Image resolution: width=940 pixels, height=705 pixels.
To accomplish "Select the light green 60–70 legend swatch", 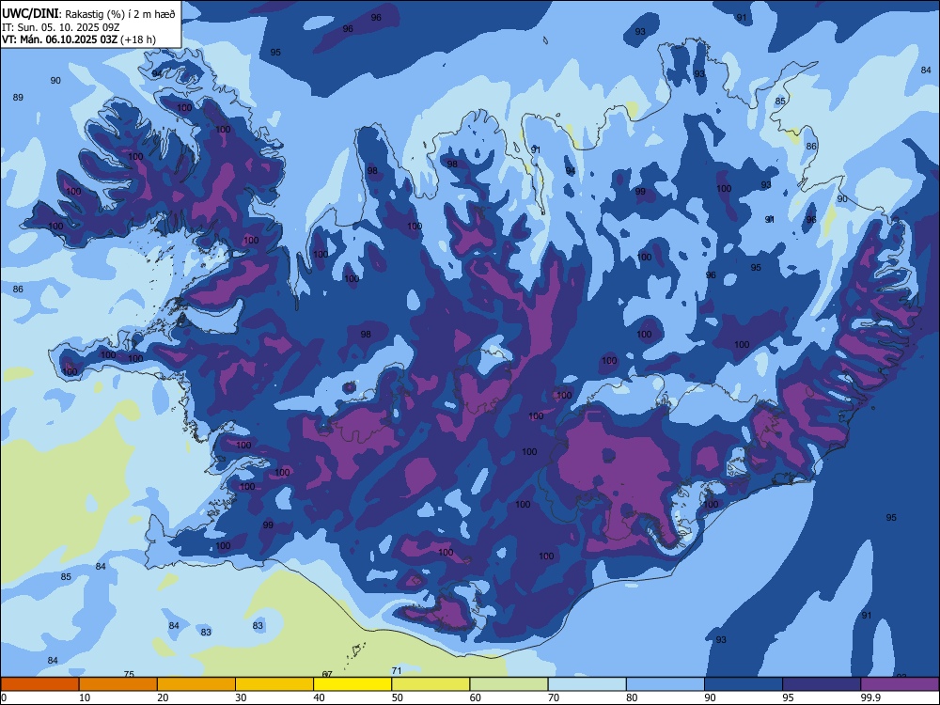I will [x=509, y=684].
